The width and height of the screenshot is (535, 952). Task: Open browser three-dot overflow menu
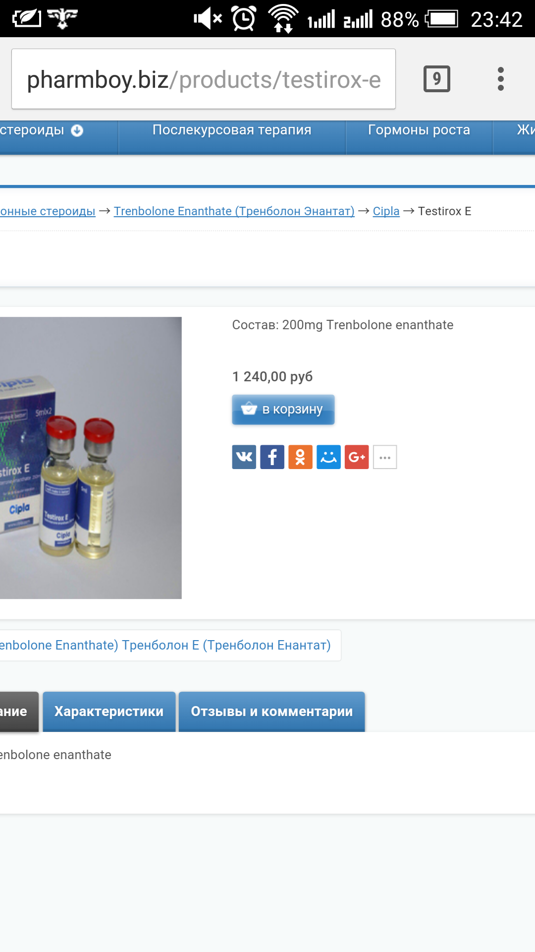[501, 79]
